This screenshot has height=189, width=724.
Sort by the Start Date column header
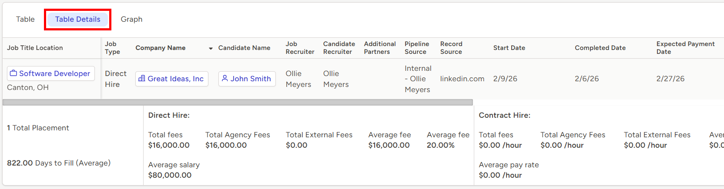point(509,48)
